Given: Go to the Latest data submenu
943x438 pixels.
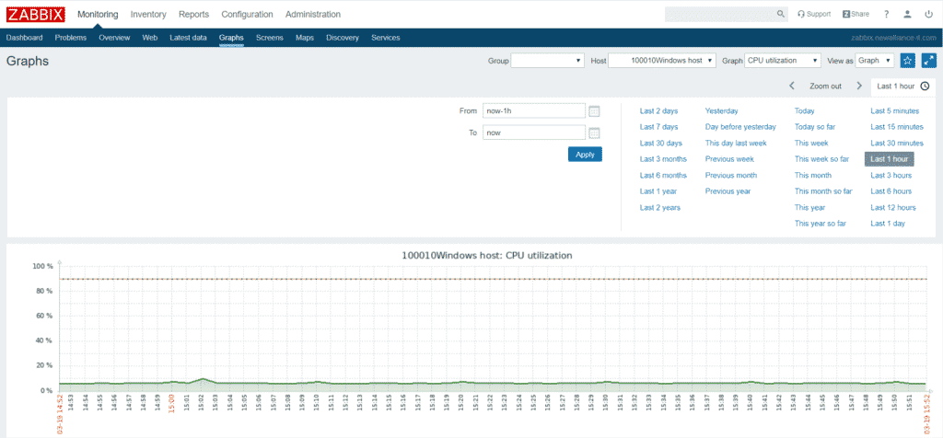Looking at the screenshot, I should (x=188, y=37).
